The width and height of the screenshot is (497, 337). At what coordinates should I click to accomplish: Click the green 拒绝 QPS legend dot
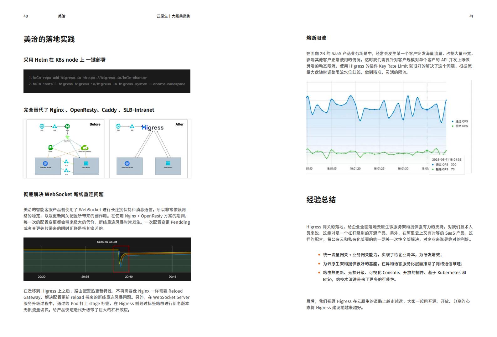453,126
